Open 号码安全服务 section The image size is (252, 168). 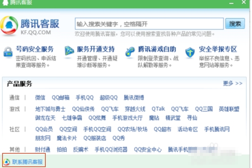click(x=35, y=49)
